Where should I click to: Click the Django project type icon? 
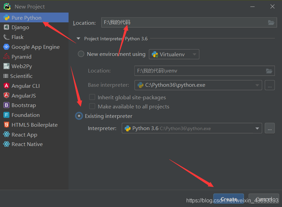[x=6, y=27]
